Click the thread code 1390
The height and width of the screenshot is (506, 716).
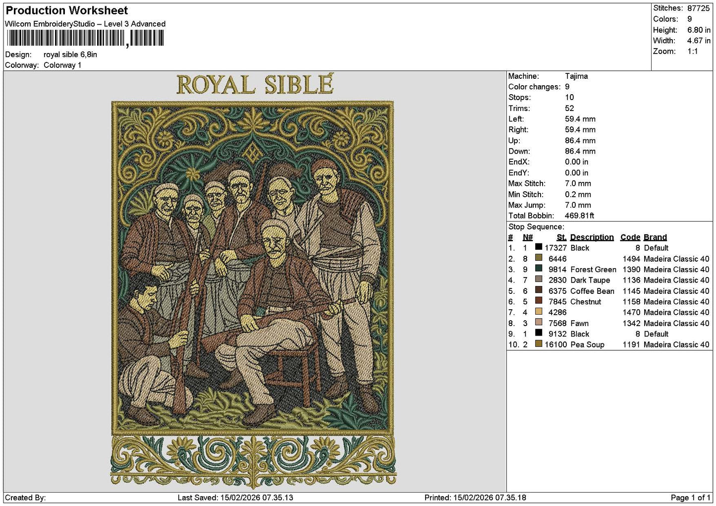[631, 270]
